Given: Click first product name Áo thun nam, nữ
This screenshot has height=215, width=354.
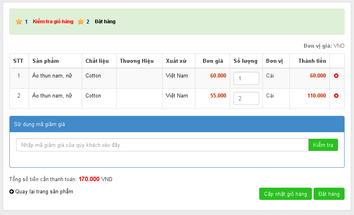Looking at the screenshot, I should pyautogui.click(x=52, y=76).
